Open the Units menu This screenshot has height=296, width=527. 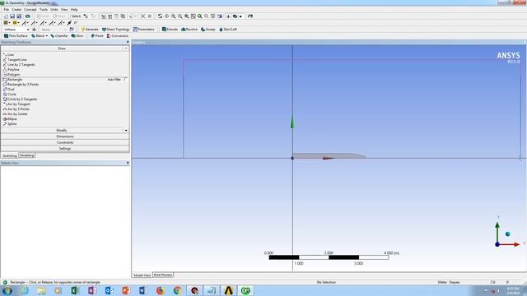coord(54,9)
